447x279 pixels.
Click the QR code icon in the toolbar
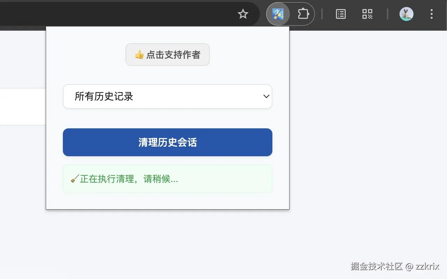pos(367,14)
